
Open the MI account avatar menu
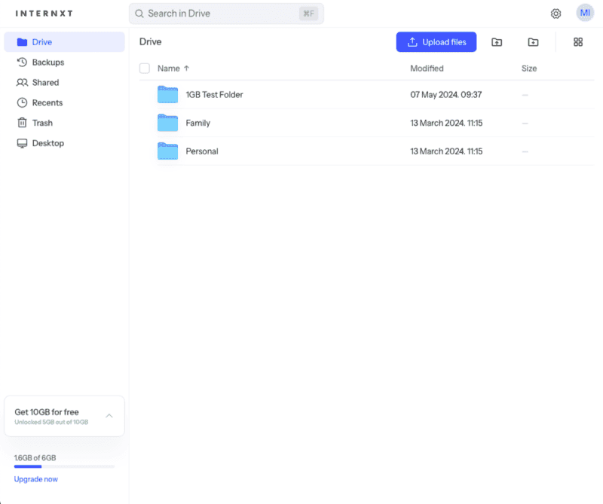point(585,13)
